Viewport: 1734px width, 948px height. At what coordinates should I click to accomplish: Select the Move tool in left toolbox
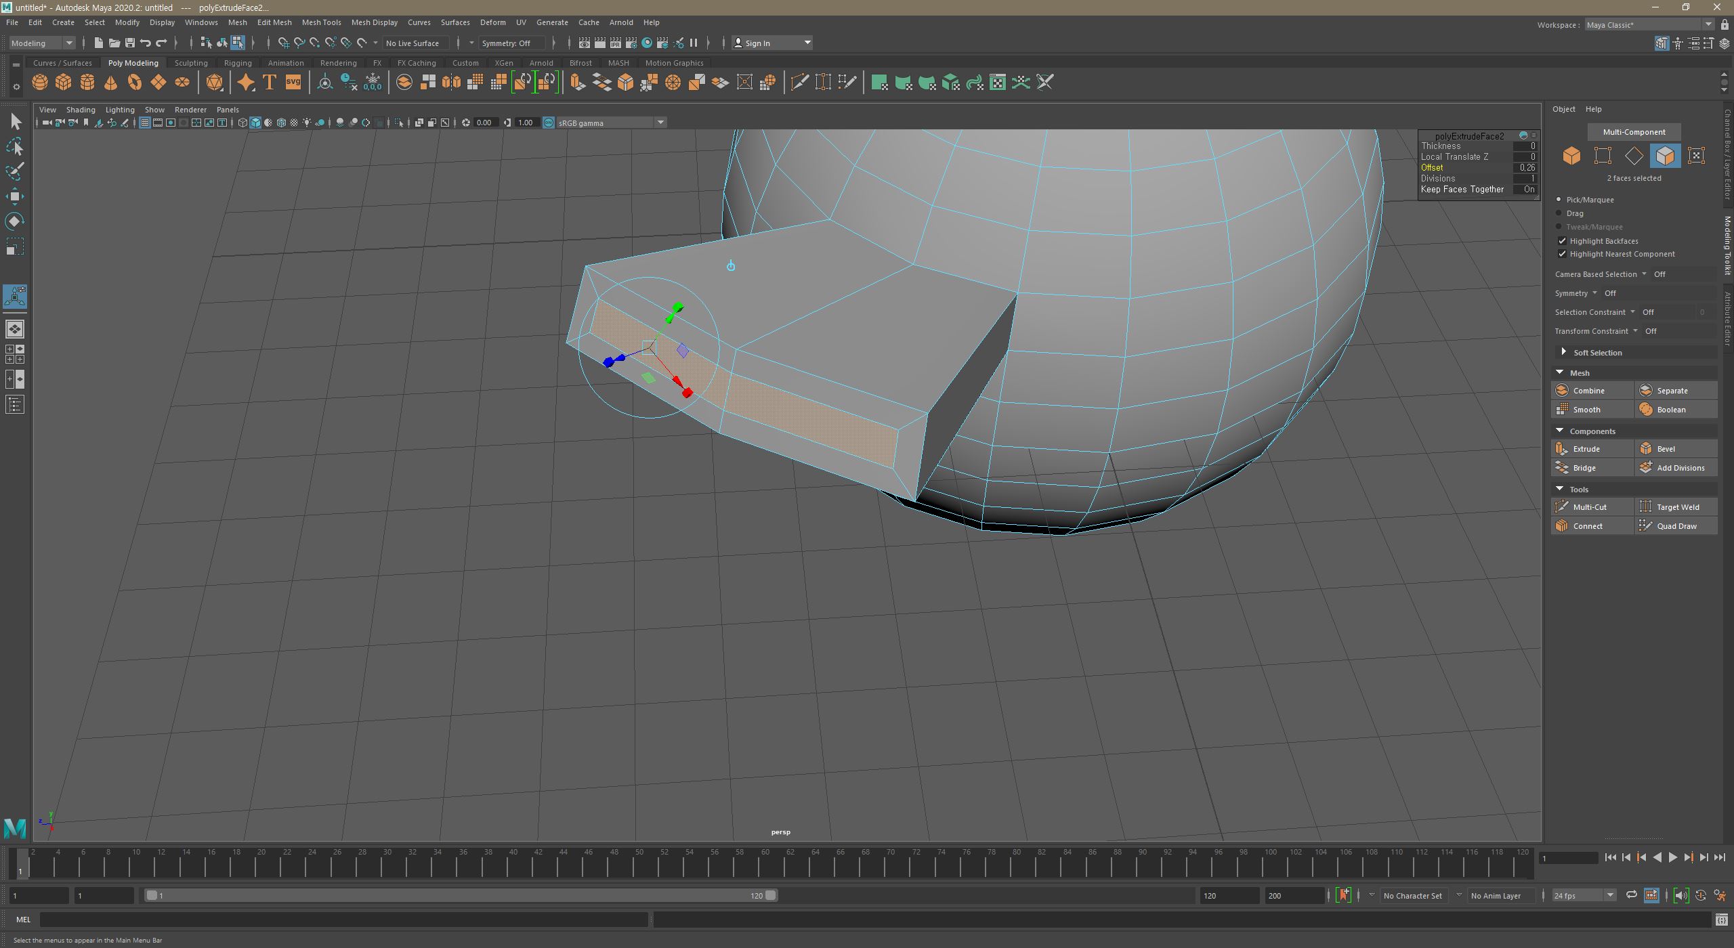pyautogui.click(x=15, y=196)
